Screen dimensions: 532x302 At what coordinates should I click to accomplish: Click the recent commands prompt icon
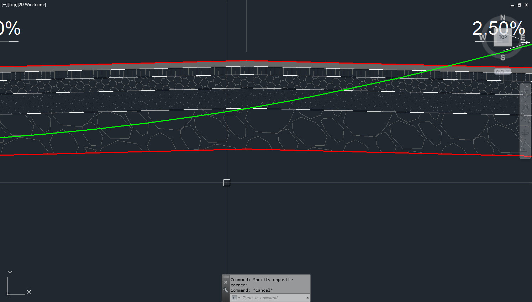235,297
